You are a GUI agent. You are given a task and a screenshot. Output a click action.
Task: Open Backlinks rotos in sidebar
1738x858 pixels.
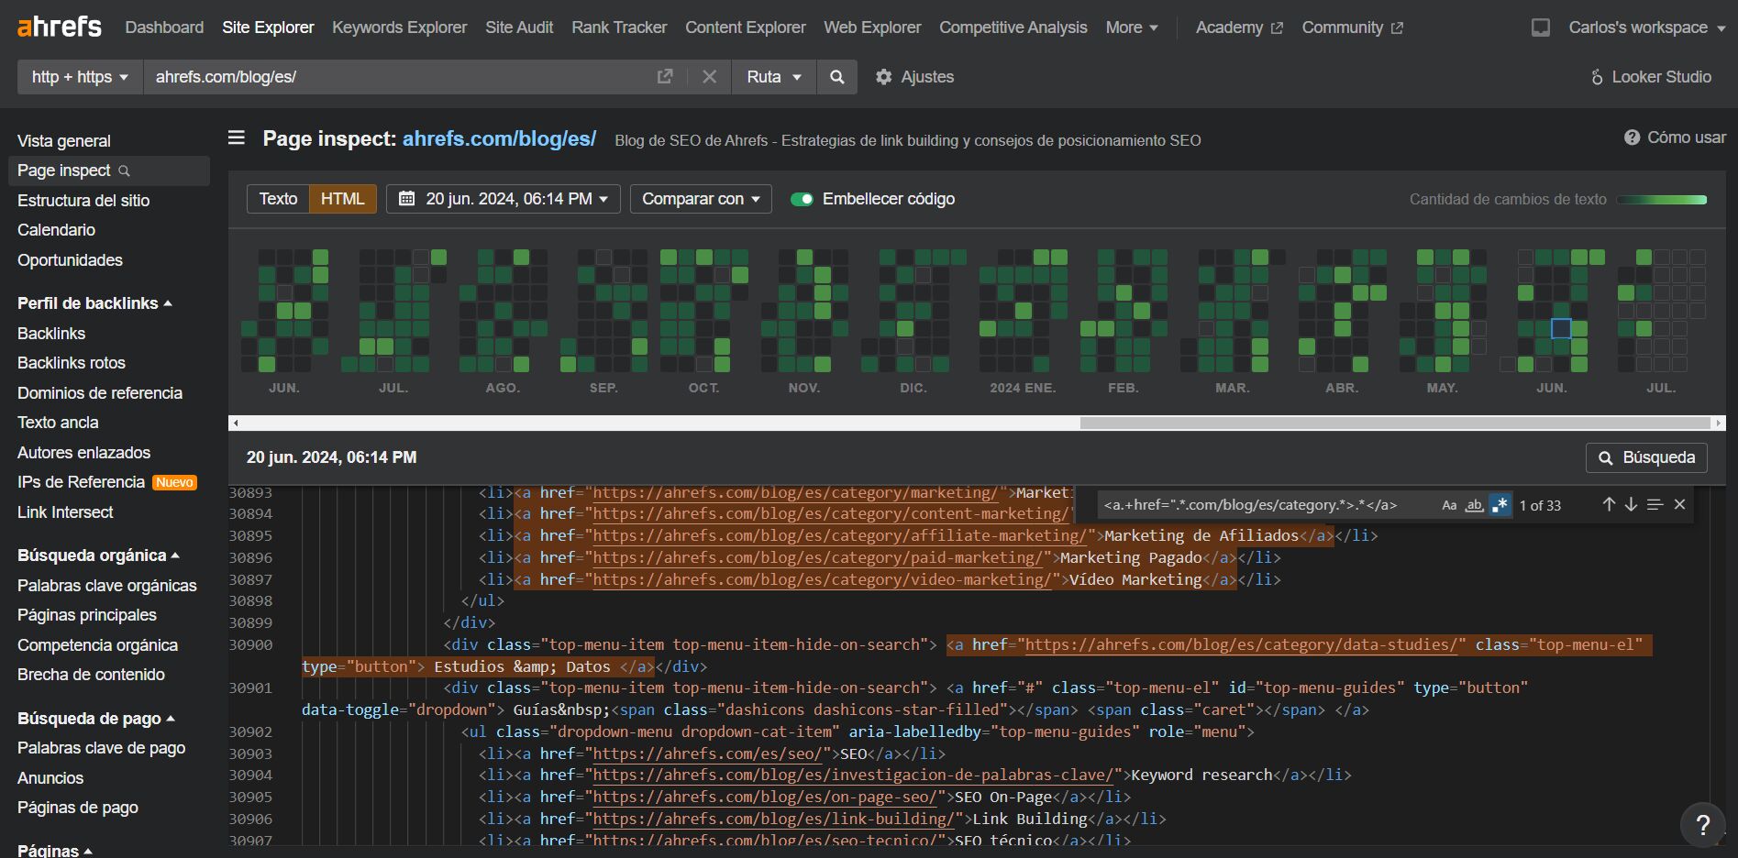point(72,363)
